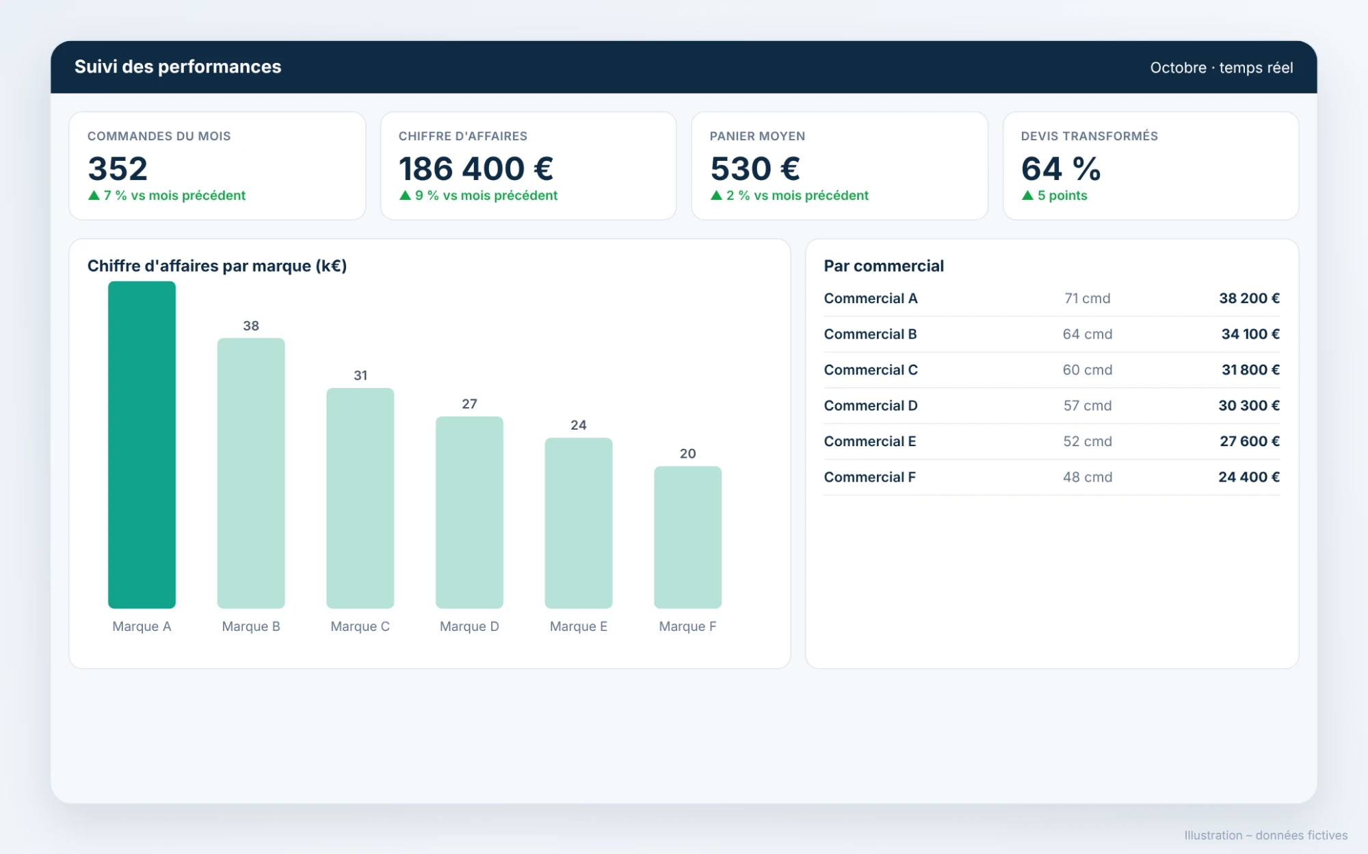This screenshot has width=1368, height=854.
Task: Click the 'Suivi des performances' title
Action: (x=178, y=66)
